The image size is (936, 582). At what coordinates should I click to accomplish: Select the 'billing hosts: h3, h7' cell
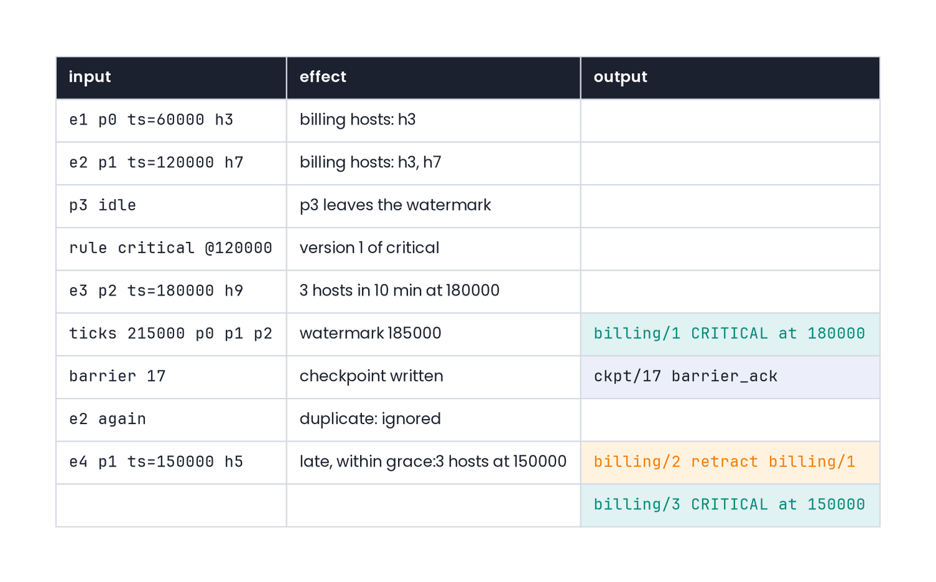[434, 163]
